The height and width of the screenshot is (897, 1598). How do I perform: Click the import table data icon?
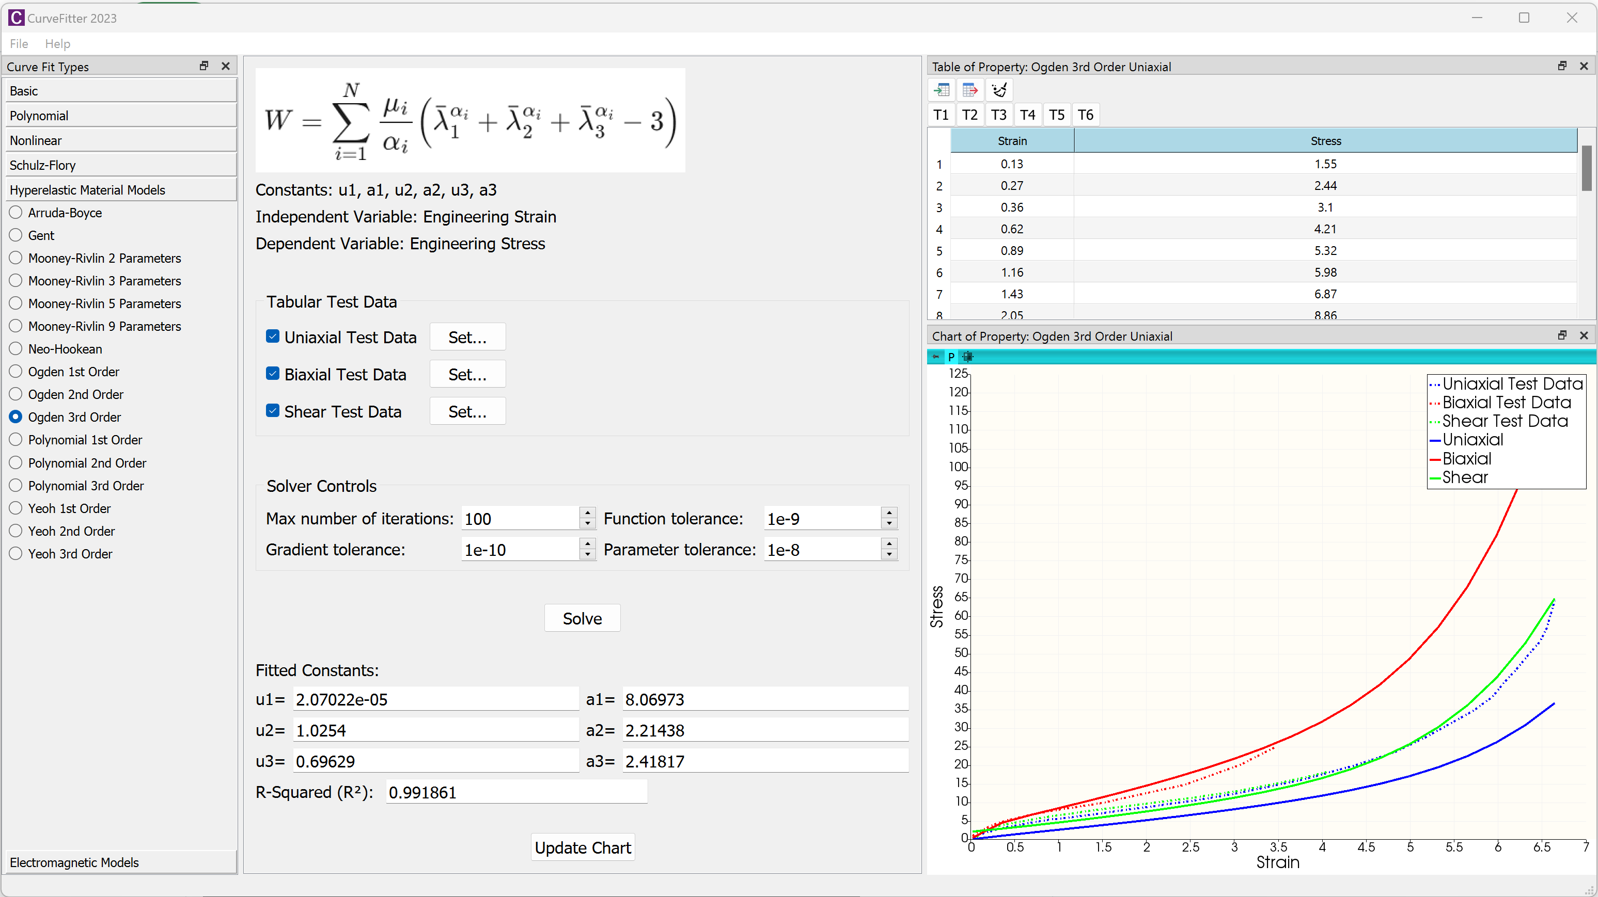[942, 90]
